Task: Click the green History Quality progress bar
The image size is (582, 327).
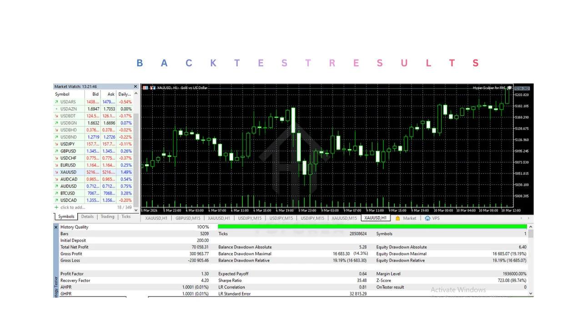Action: [x=372, y=227]
